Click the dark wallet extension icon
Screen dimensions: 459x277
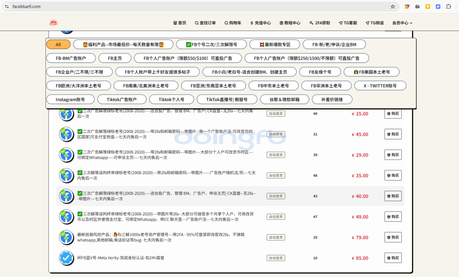tap(417, 6)
